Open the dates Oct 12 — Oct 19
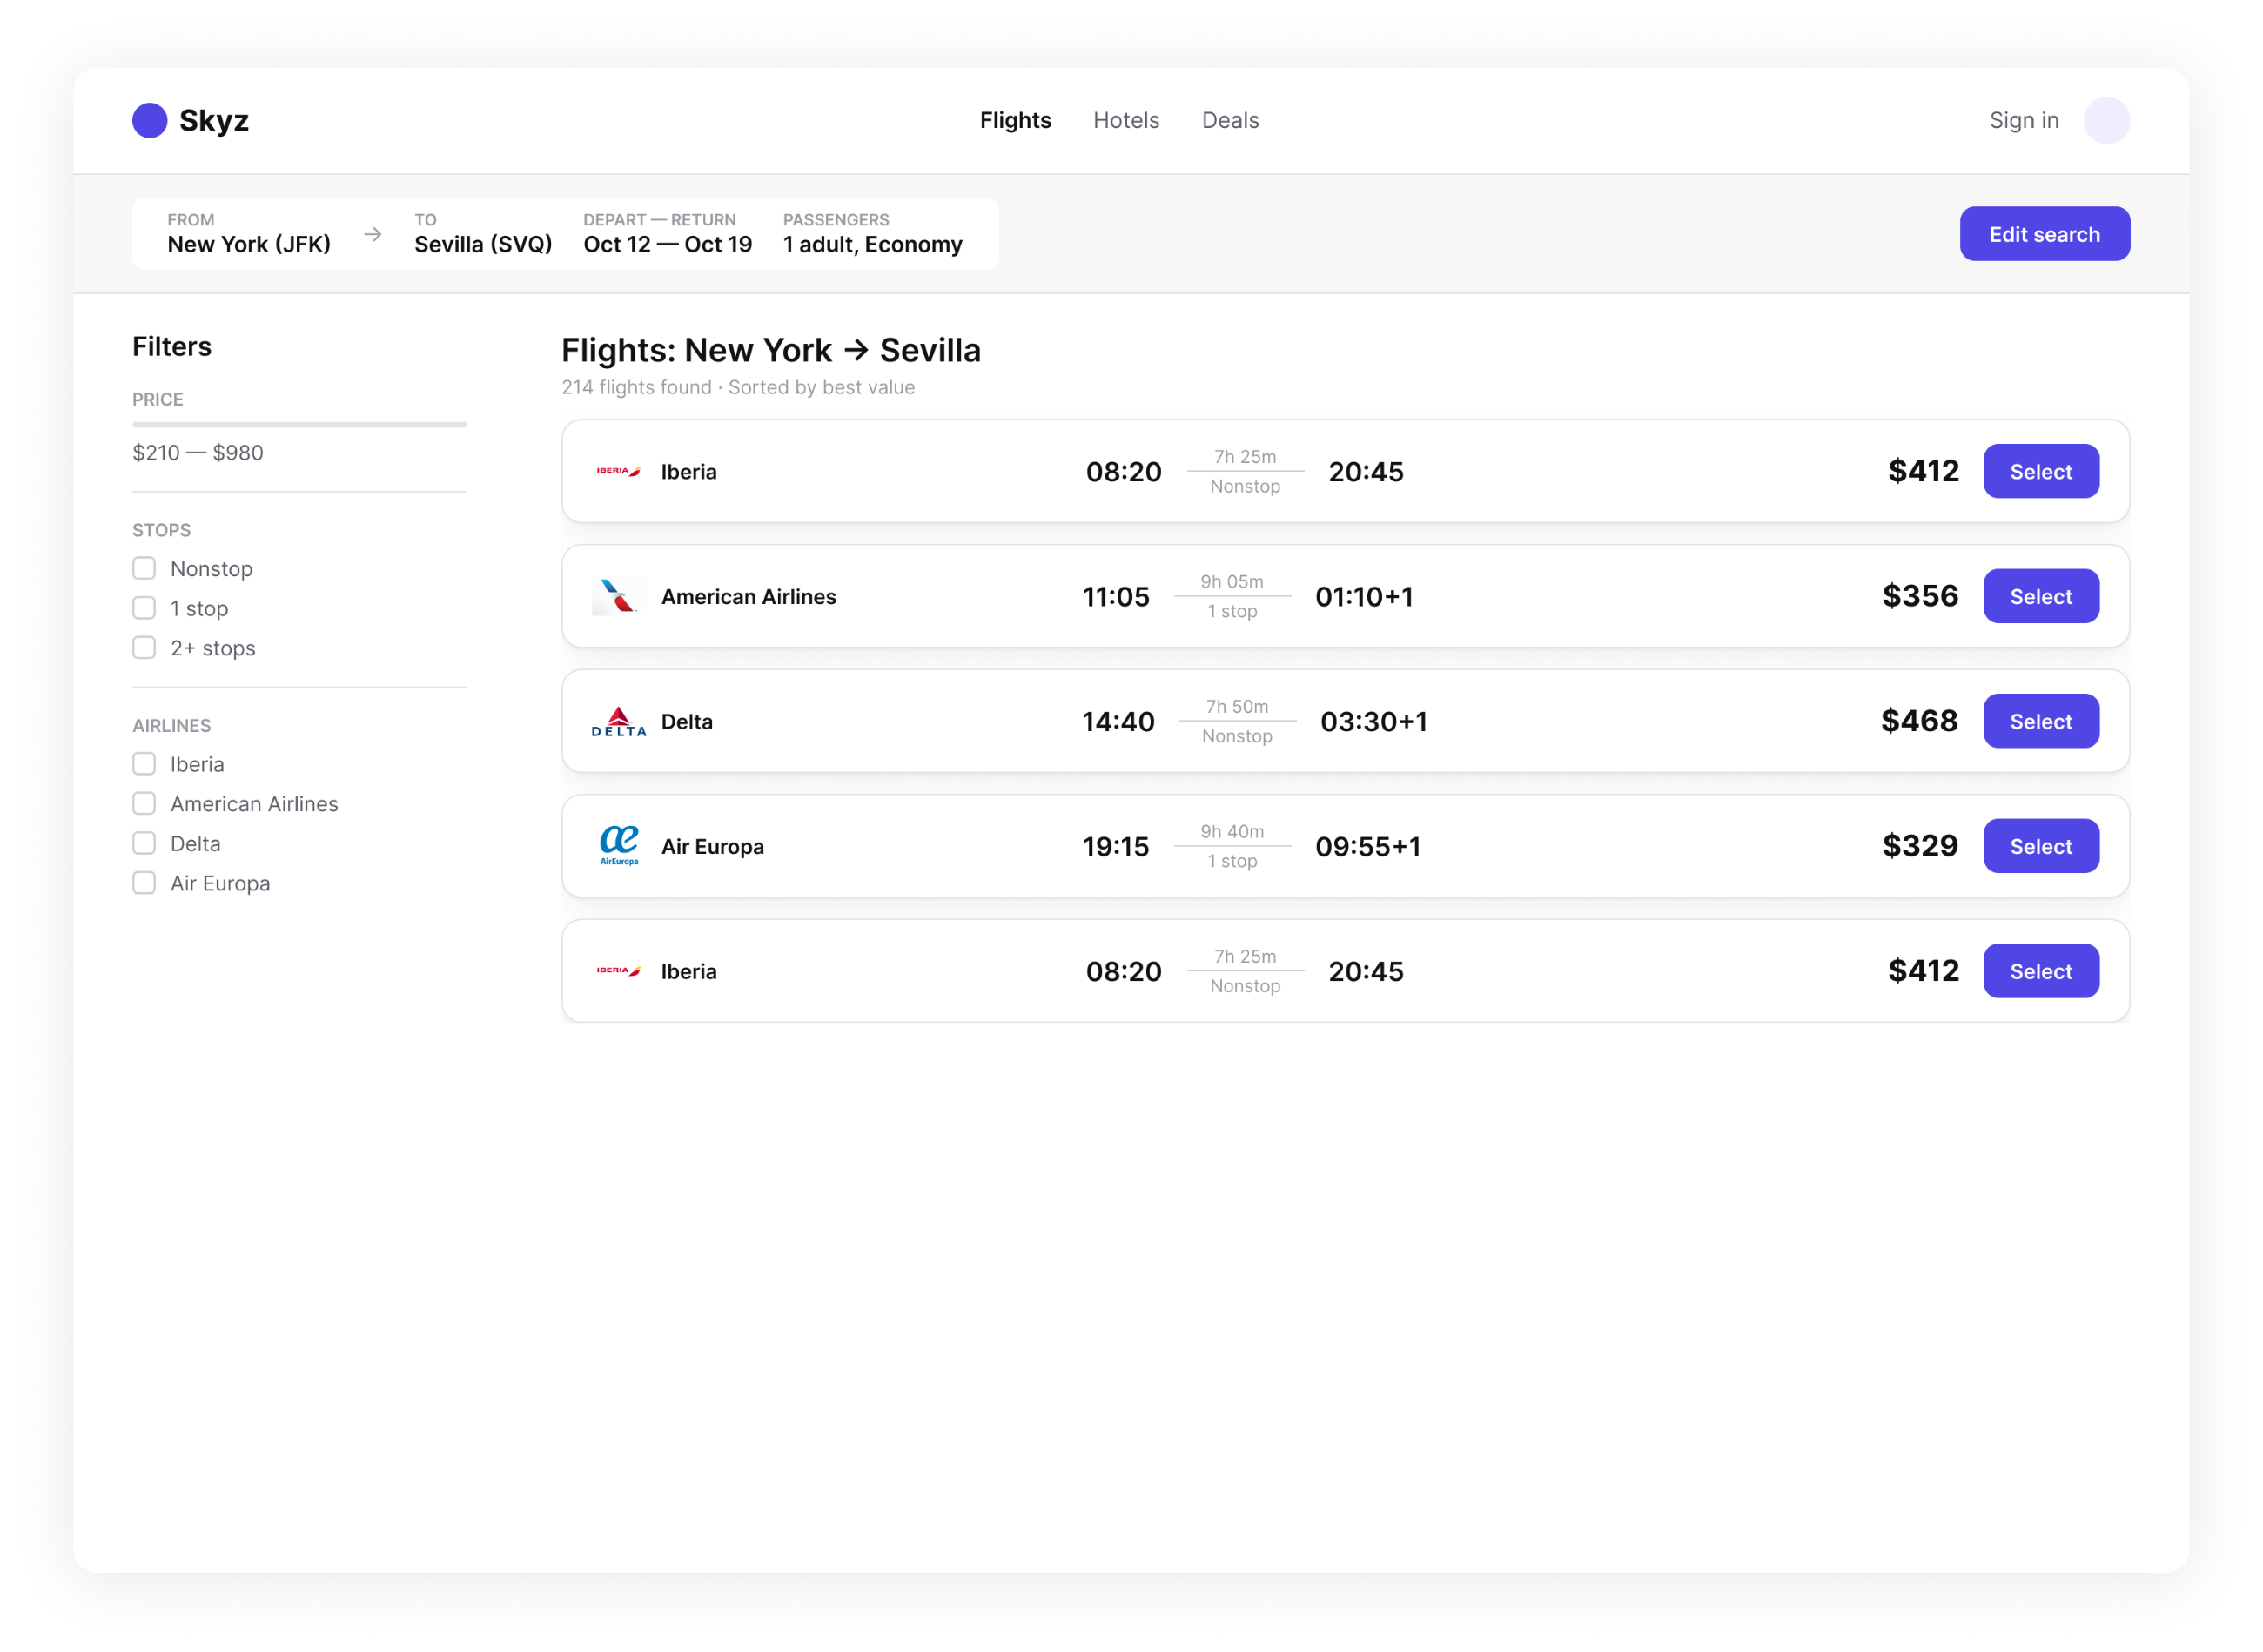The width and height of the screenshot is (2263, 1652). (667, 234)
